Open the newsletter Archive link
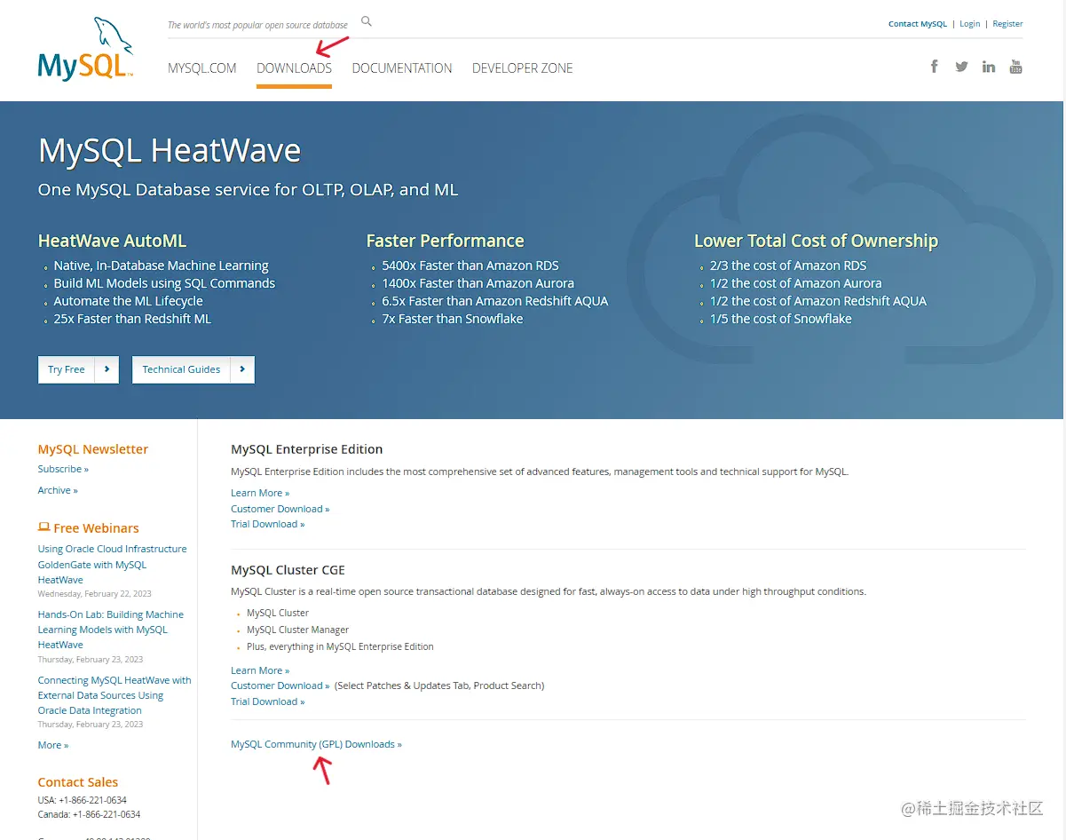 click(58, 490)
